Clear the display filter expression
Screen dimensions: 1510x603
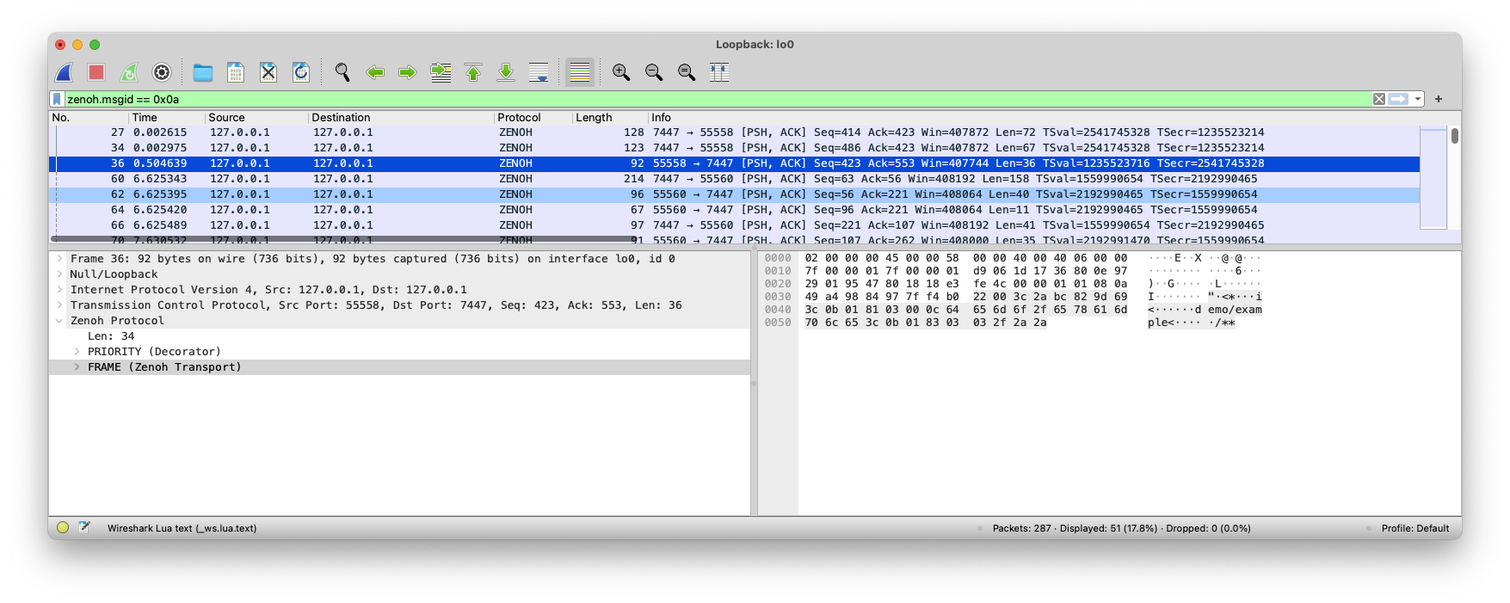coord(1379,99)
